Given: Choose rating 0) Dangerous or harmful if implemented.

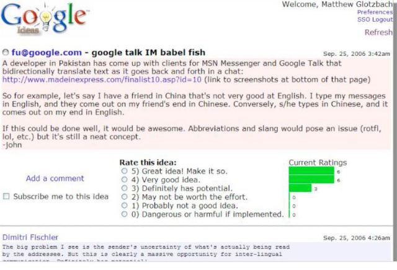Looking at the screenshot, I should (x=125, y=214).
